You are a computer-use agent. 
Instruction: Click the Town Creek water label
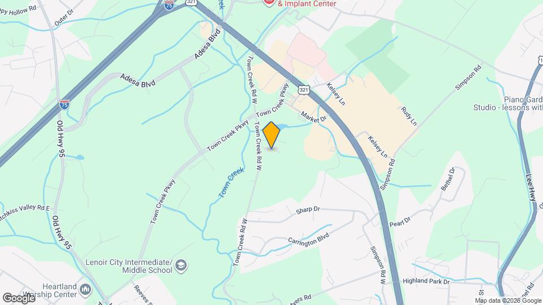tap(231, 182)
